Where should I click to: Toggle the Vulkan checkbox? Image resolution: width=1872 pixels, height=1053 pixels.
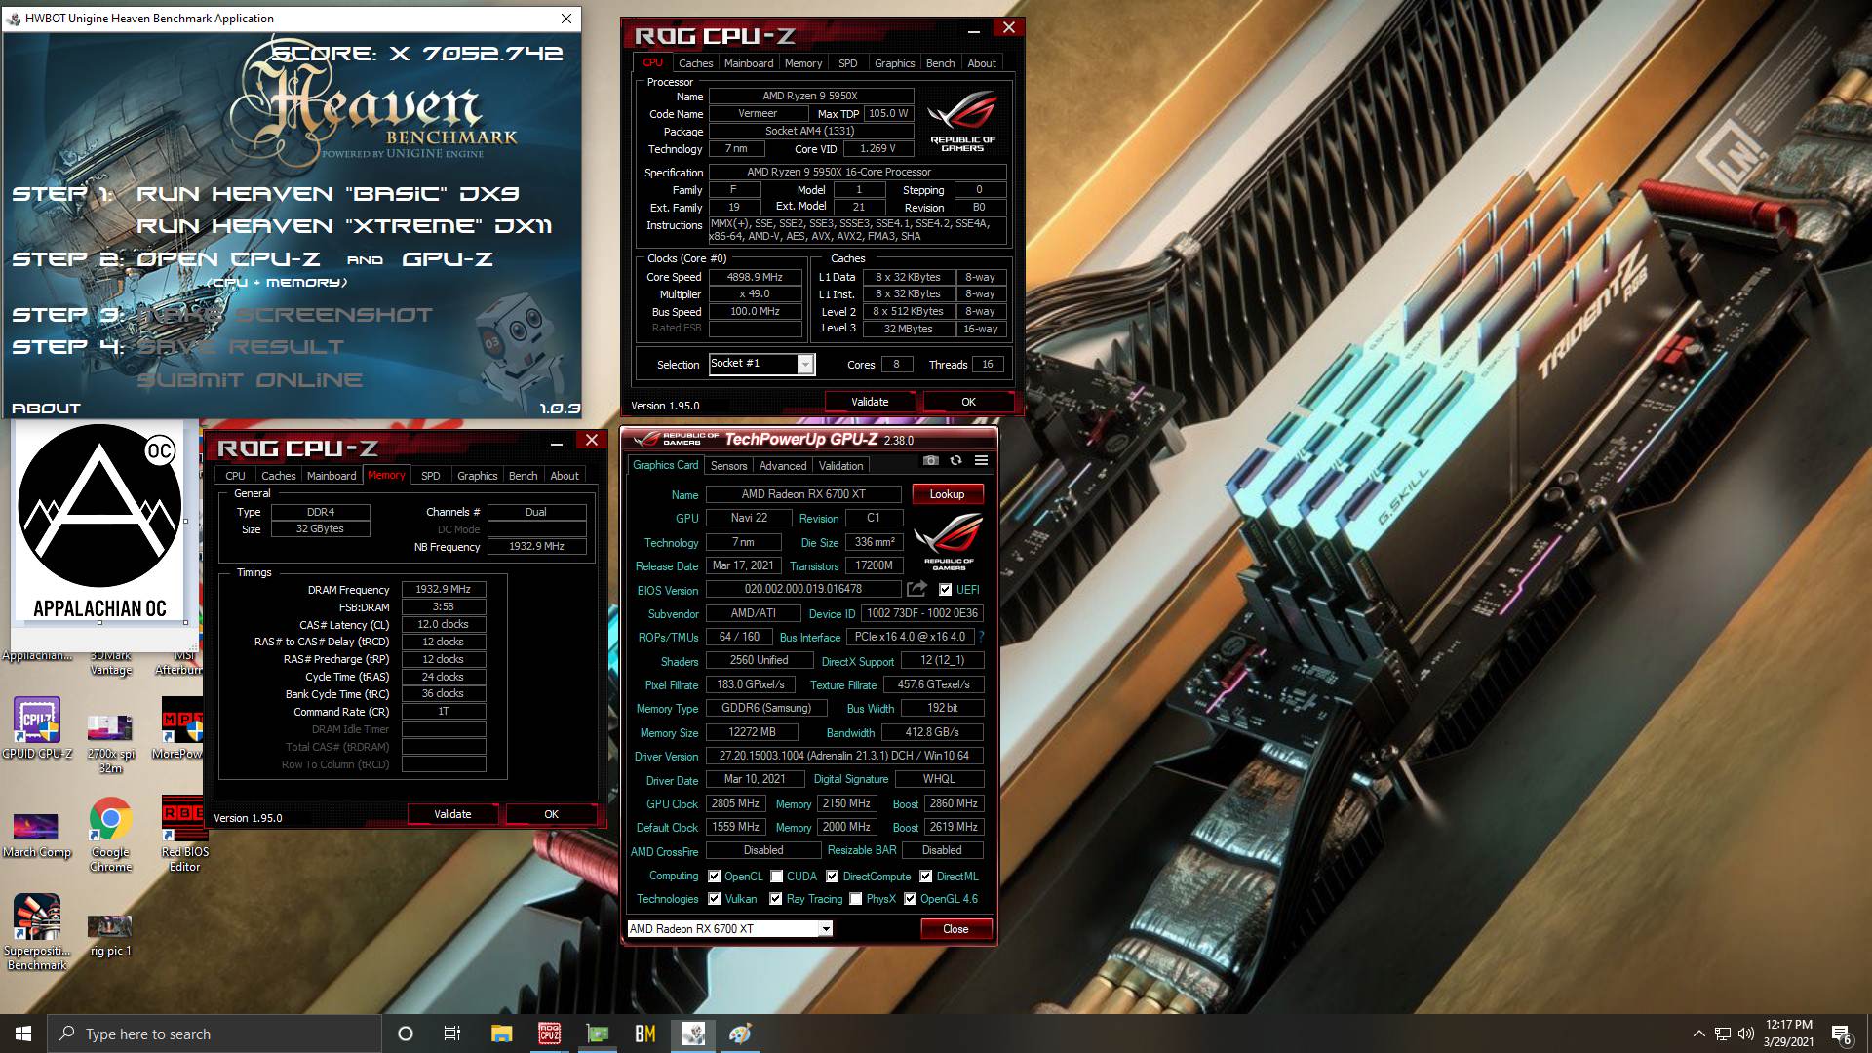pyautogui.click(x=715, y=899)
